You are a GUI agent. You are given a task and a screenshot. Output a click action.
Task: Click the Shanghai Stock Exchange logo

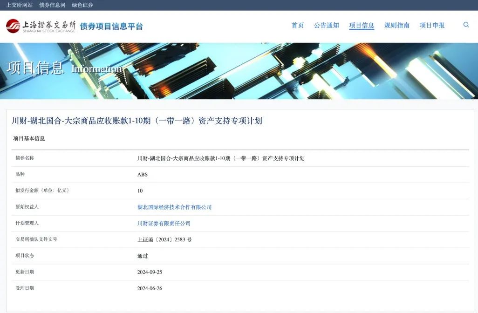coord(41,26)
